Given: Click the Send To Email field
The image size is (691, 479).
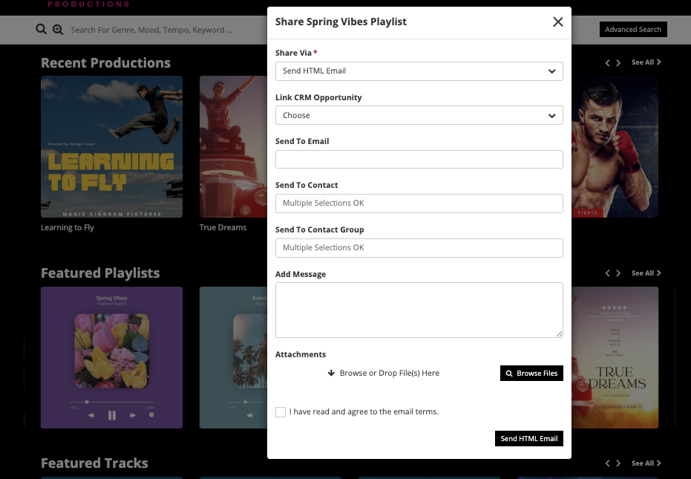Looking at the screenshot, I should click(x=419, y=160).
